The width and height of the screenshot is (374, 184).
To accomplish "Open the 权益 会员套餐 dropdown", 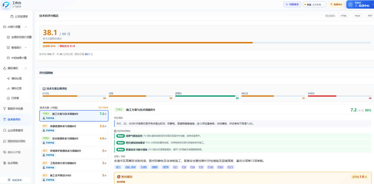I will [x=314, y=4].
